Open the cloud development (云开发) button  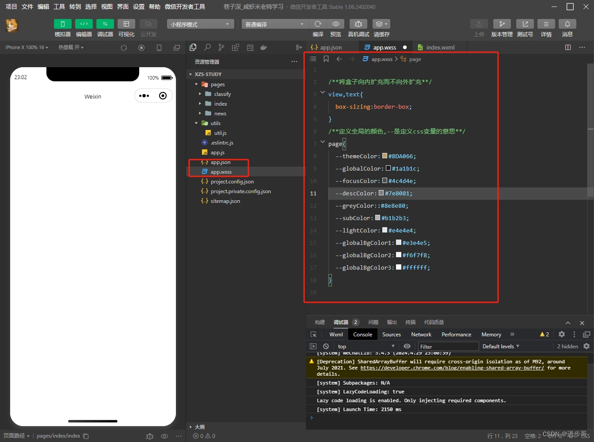point(148,24)
